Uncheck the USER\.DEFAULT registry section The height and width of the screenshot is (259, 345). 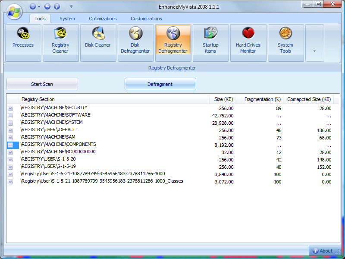10,130
